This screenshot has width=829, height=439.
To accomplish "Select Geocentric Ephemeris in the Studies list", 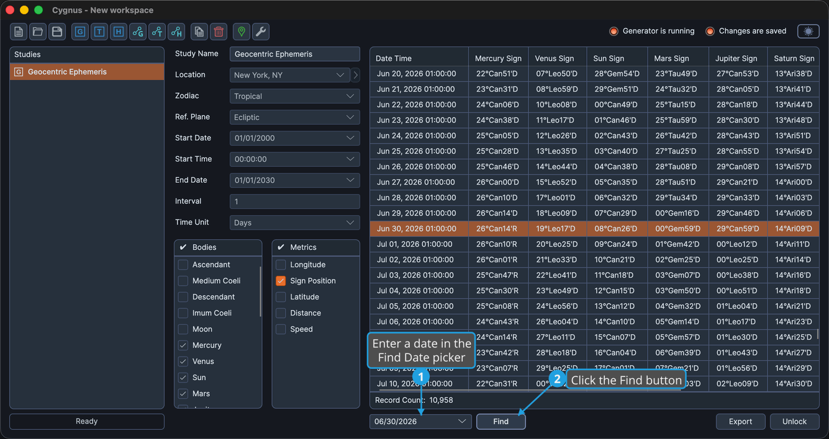I will [87, 72].
